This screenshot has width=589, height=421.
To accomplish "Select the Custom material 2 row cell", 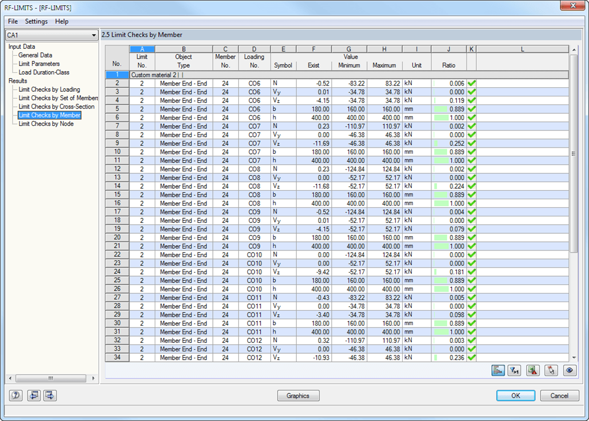I will (x=349, y=75).
